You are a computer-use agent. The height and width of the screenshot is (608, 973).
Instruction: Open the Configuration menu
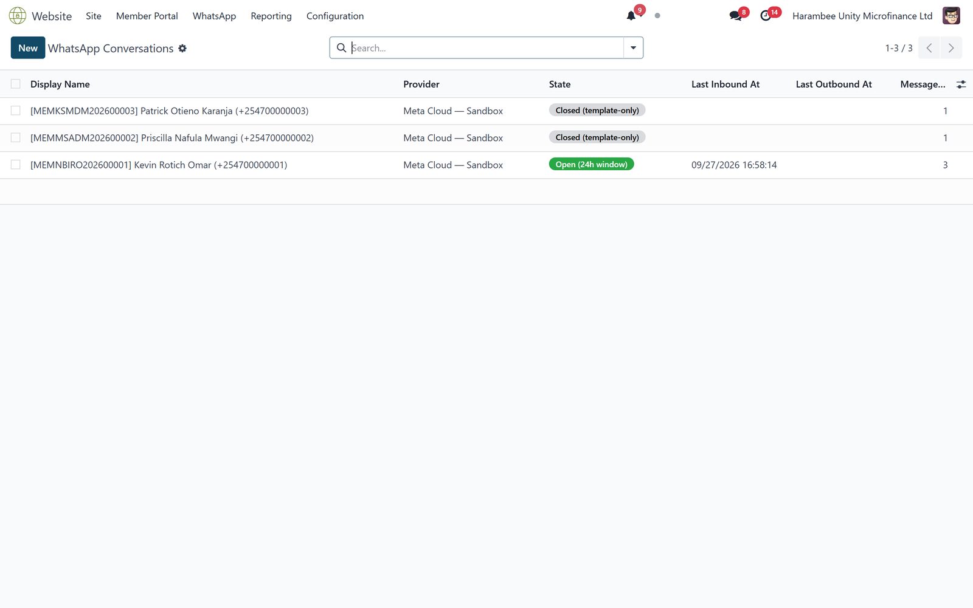335,16
